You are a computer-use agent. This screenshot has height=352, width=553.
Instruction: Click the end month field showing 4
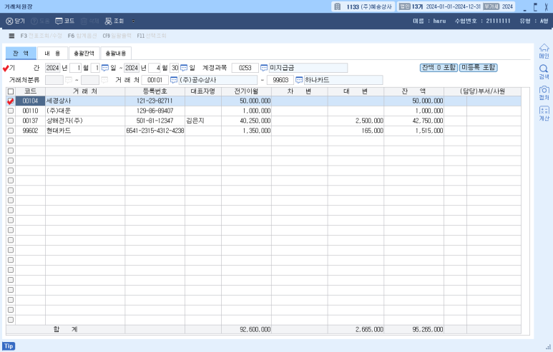tap(155, 68)
